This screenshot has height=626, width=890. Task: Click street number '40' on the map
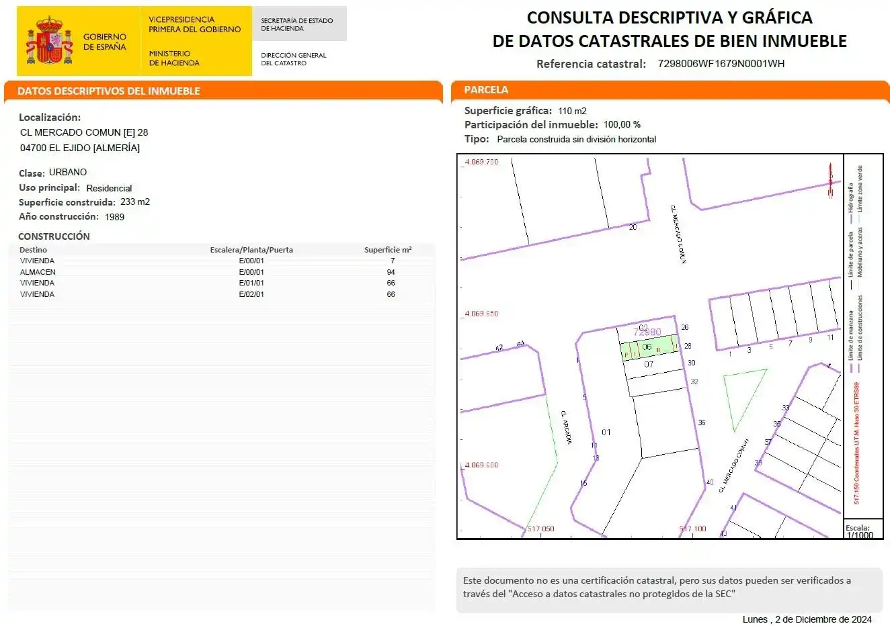(x=710, y=482)
